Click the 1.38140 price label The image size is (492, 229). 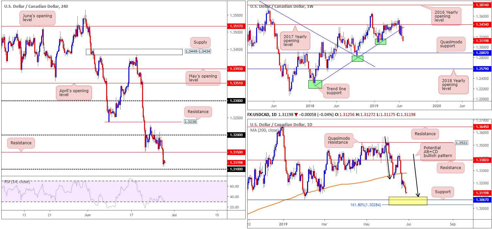[x=482, y=6]
